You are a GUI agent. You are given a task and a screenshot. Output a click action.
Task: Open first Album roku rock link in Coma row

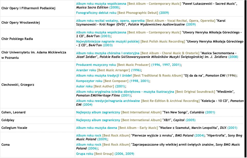pyautogui.click(x=89, y=135)
